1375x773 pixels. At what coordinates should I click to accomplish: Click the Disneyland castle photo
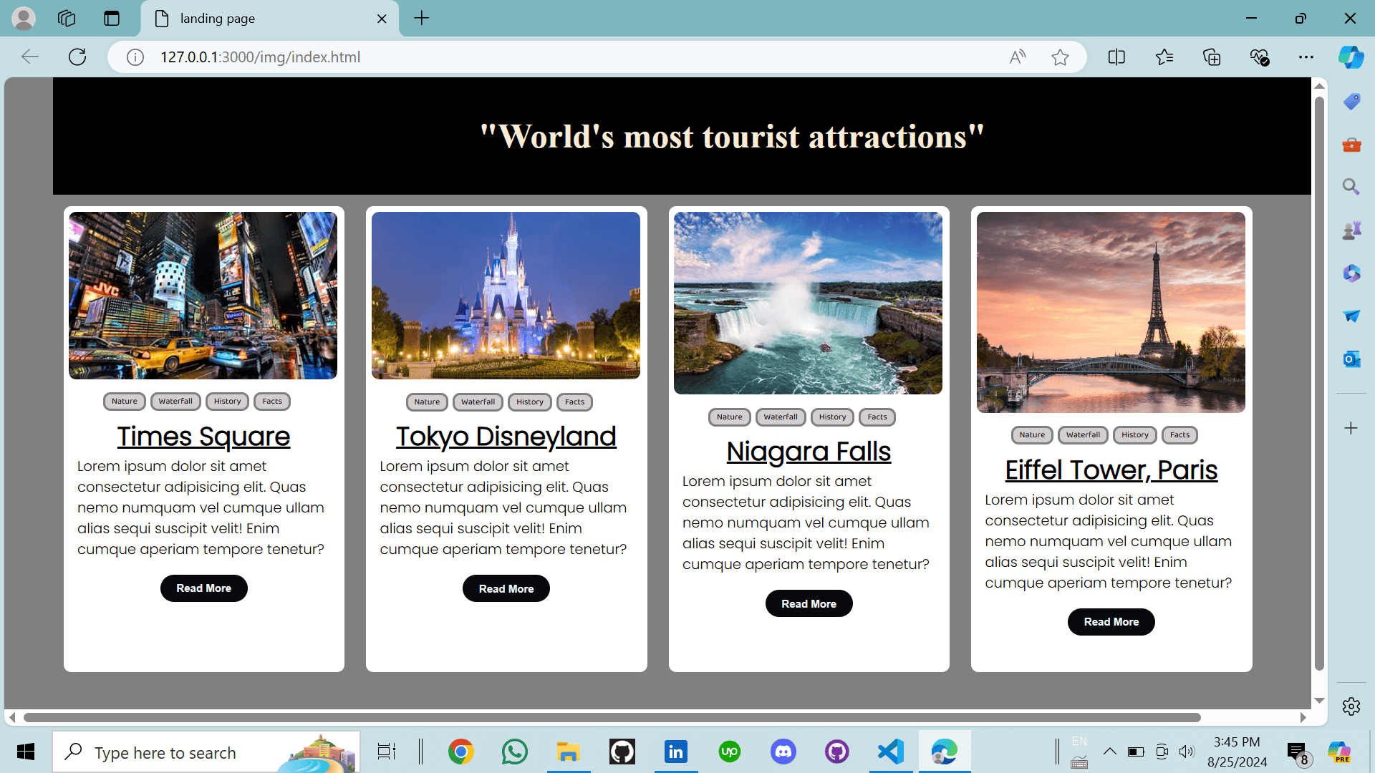[506, 296]
